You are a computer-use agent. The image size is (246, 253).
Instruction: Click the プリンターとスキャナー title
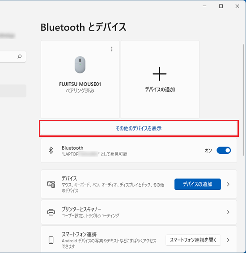click(81, 209)
